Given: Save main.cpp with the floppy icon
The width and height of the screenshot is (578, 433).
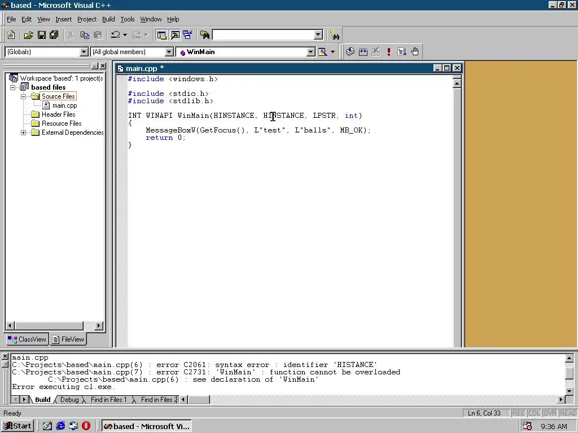Looking at the screenshot, I should coord(42,35).
